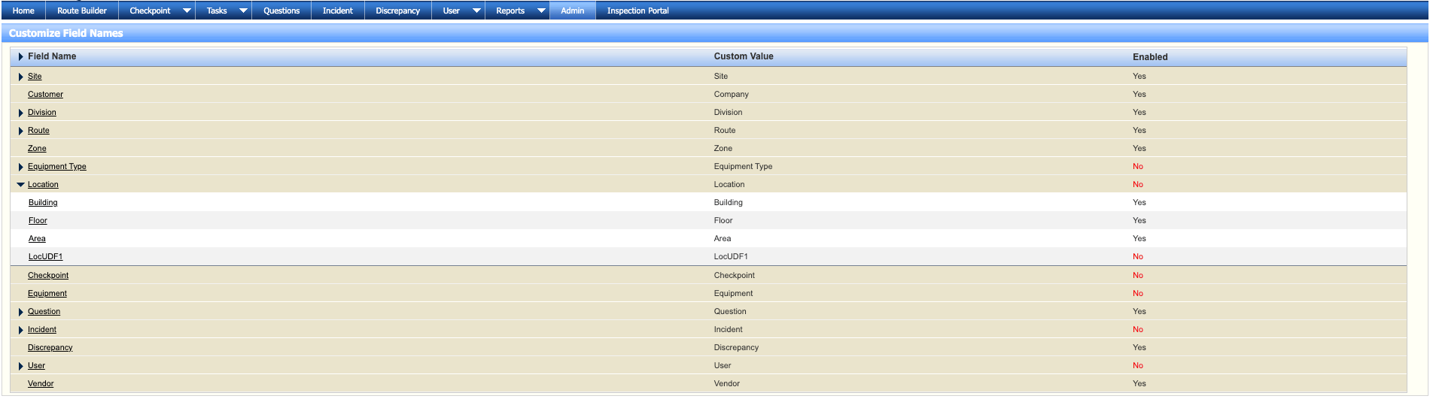Expand the Question row triangle
Image resolution: width=1433 pixels, height=399 pixels.
(21, 312)
